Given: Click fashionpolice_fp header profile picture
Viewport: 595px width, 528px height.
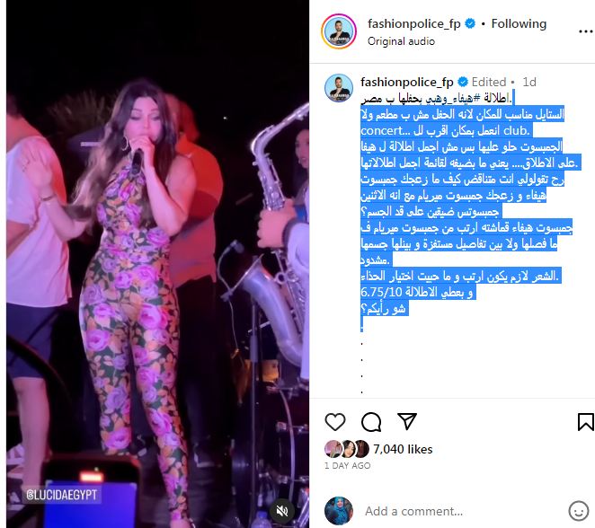Looking at the screenshot, I should tap(339, 31).
